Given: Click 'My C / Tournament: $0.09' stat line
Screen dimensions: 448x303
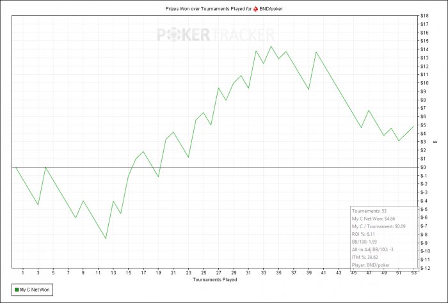Looking at the screenshot, I should 379,226.
